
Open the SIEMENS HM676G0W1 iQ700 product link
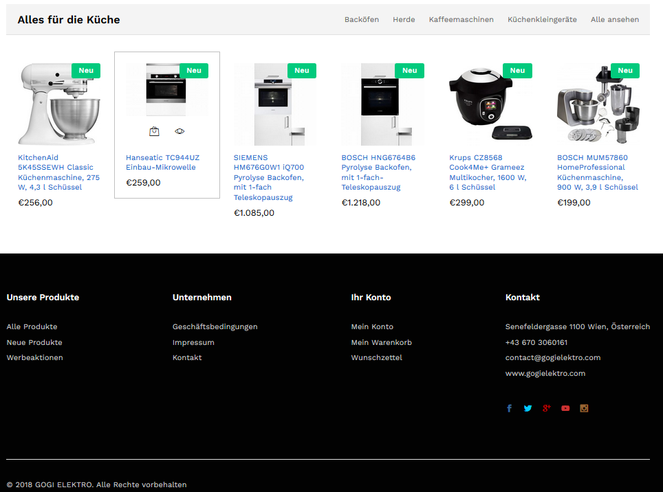pos(269,177)
